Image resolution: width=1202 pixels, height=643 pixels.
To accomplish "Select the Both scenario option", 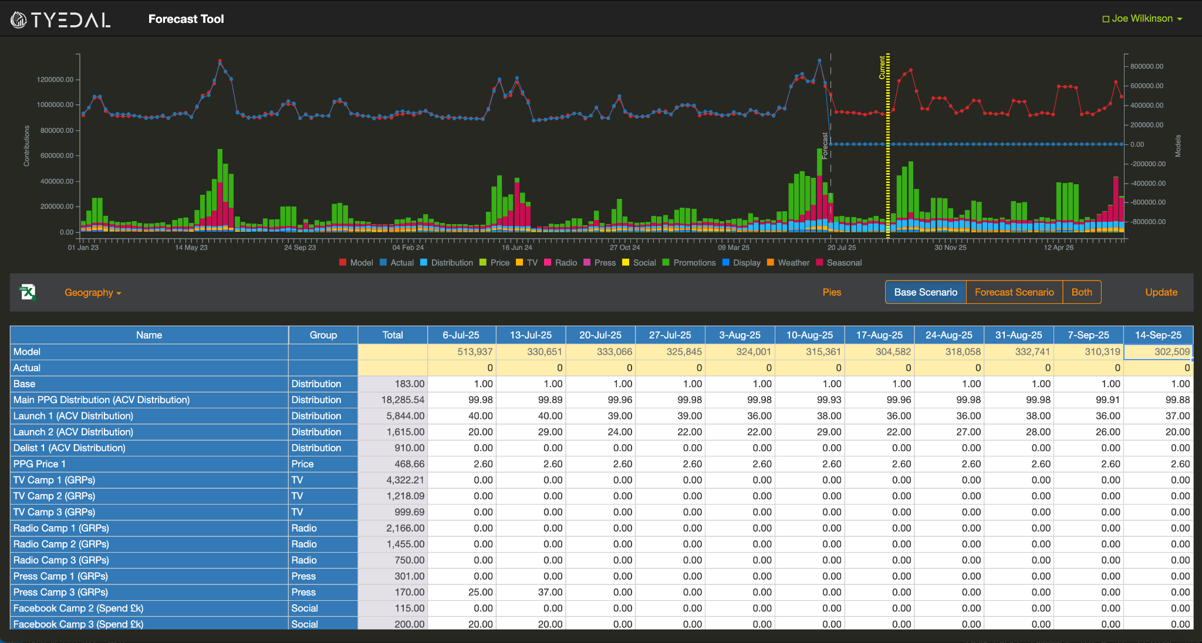I will (1082, 292).
